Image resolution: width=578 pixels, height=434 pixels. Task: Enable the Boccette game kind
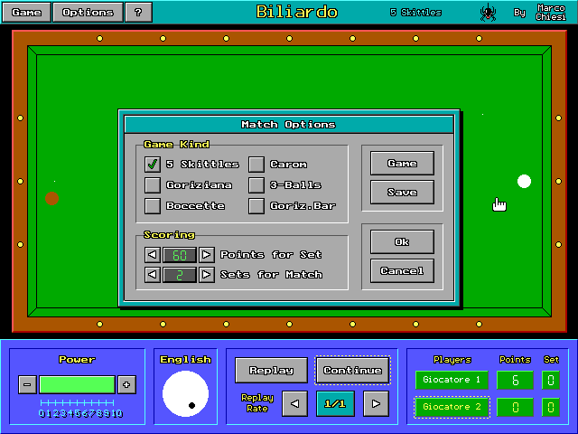153,205
